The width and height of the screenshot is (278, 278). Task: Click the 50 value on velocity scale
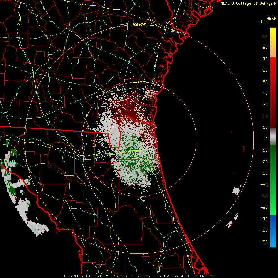click(265, 82)
